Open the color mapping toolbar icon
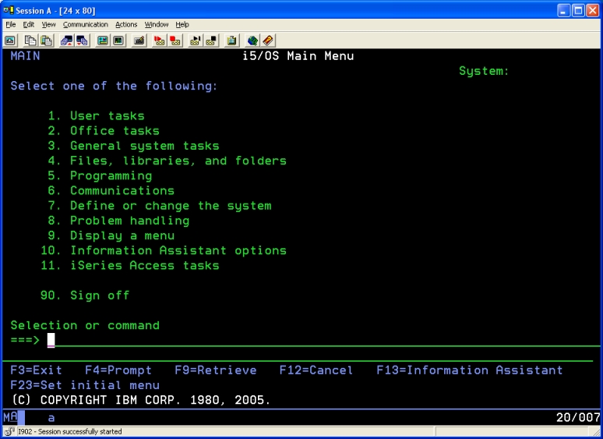The width and height of the screenshot is (603, 439). coord(118,41)
